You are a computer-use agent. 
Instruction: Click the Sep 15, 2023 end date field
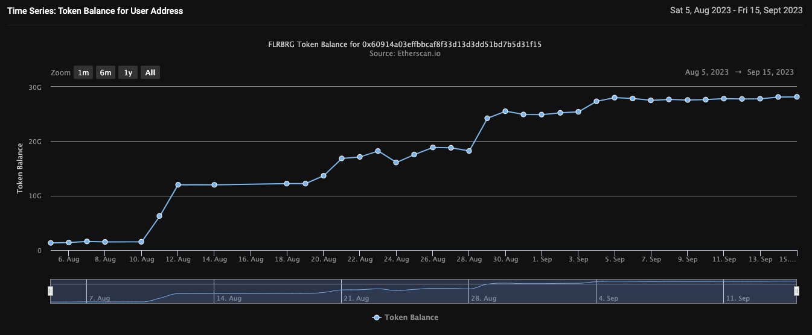click(x=770, y=72)
